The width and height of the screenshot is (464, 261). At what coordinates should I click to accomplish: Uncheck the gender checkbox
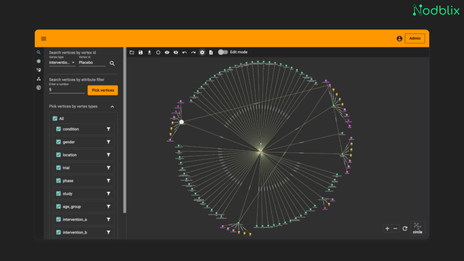[x=58, y=142]
